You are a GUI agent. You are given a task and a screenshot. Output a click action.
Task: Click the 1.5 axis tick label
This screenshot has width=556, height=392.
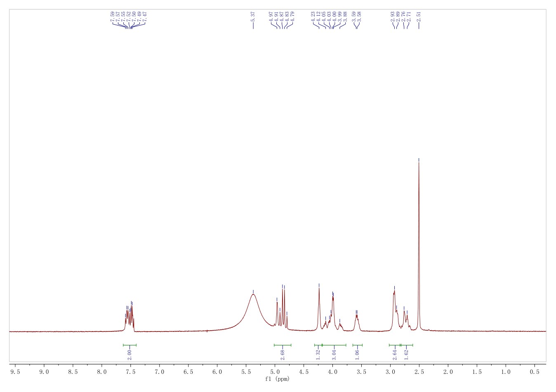[x=477, y=371]
